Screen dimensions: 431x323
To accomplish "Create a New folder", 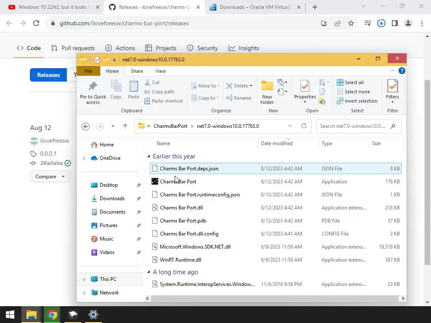I will pos(267,92).
